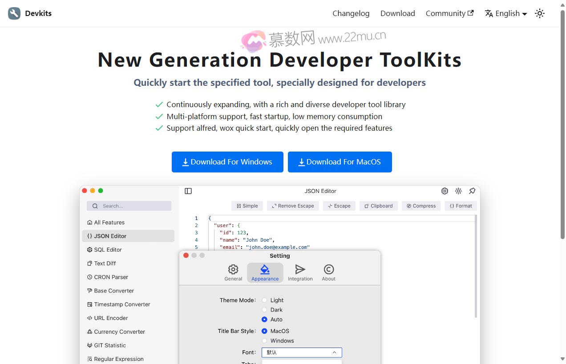Open the Font dropdown in Setting dialog

tap(301, 352)
